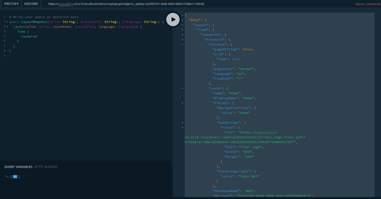Switch to the HTTP HEADERS tab

[46, 167]
